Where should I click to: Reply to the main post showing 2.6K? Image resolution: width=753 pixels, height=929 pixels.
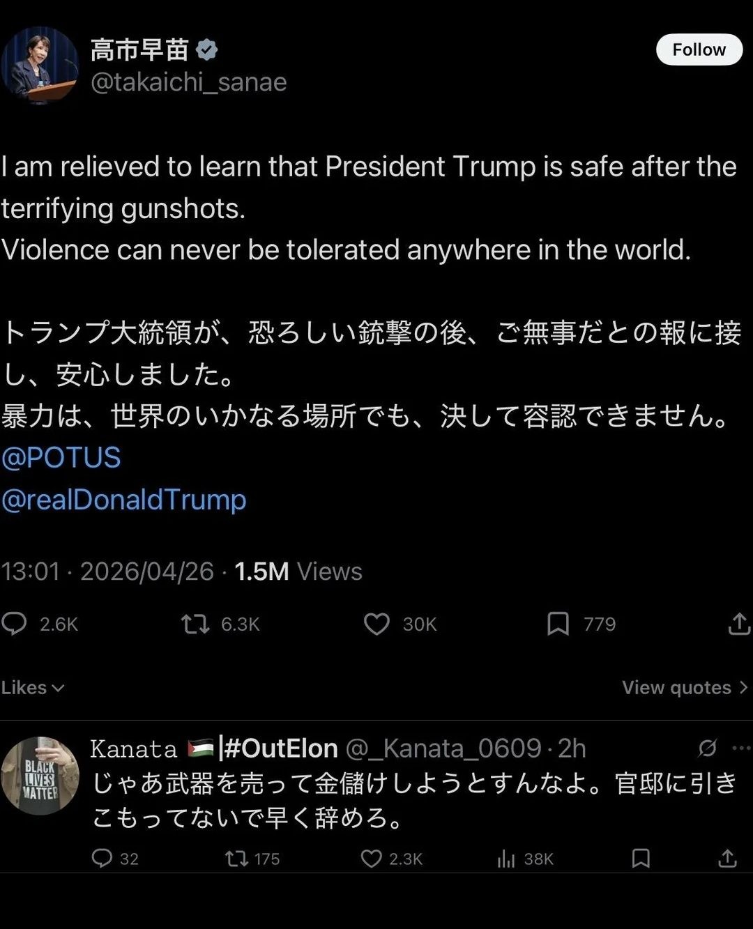[15, 624]
